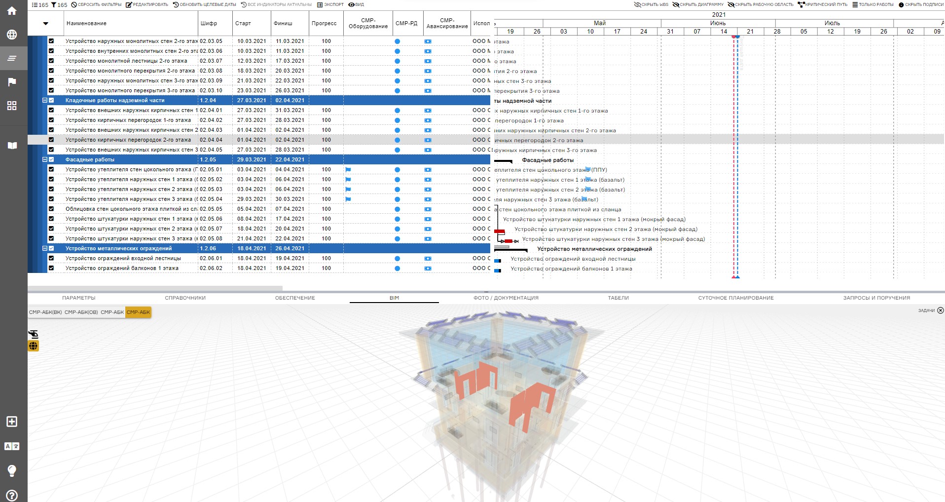Reset filters via Сбросить фильтры

tap(96, 4)
